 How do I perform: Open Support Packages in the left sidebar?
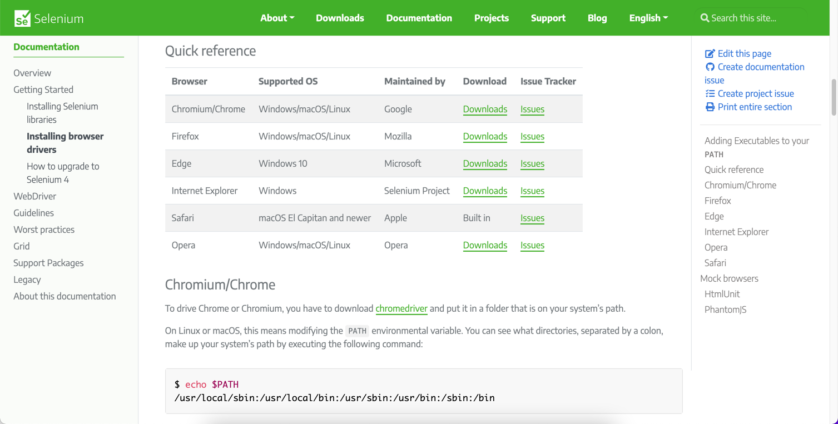(48, 263)
